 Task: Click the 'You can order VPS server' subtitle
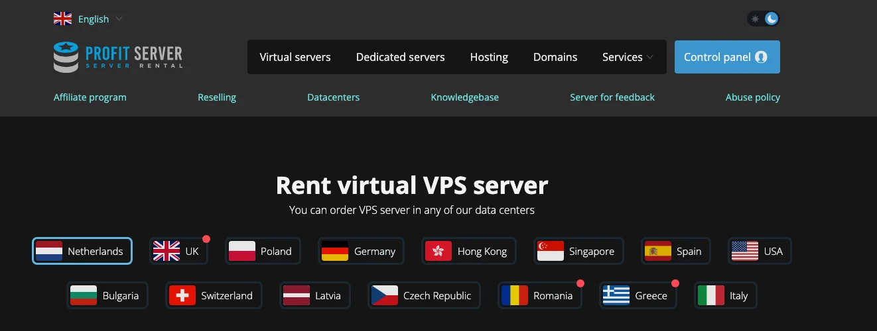point(412,211)
